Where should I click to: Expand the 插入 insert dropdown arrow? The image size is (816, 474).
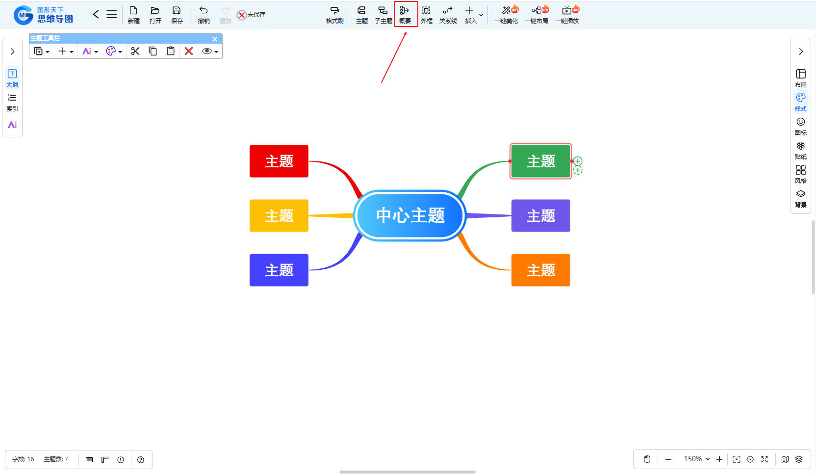(x=481, y=15)
